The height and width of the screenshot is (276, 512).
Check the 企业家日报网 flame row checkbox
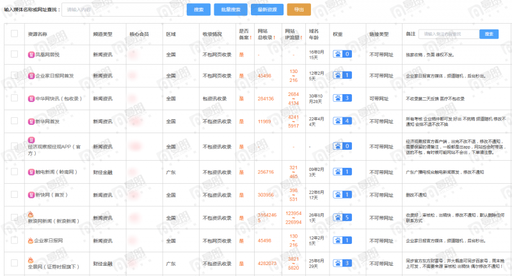(x=14, y=240)
